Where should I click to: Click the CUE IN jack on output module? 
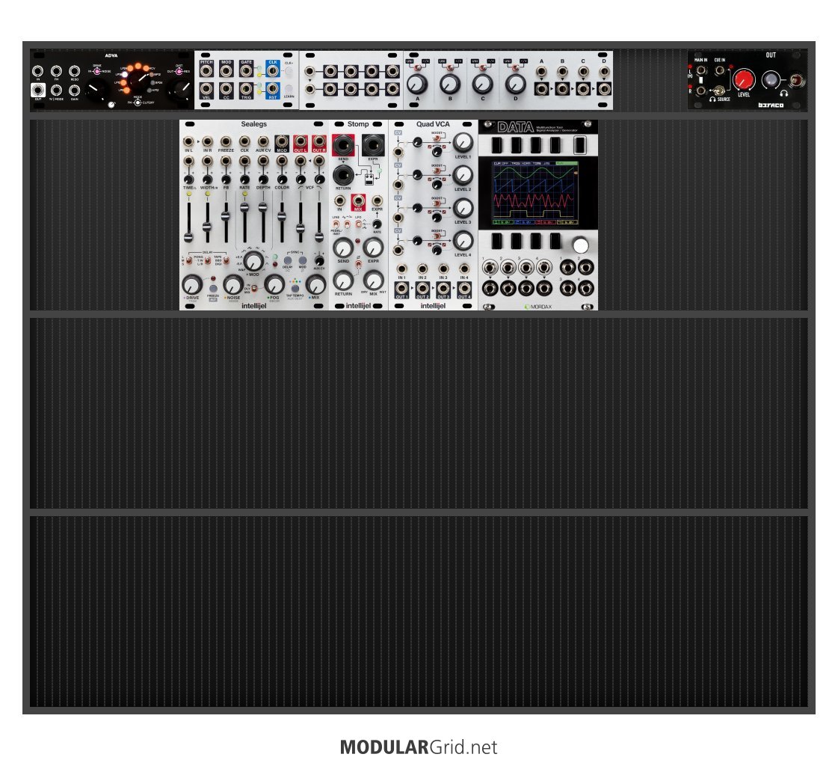pos(720,70)
